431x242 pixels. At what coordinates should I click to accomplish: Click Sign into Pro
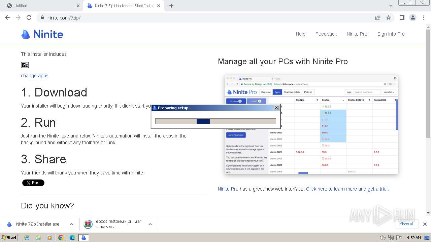(x=391, y=34)
